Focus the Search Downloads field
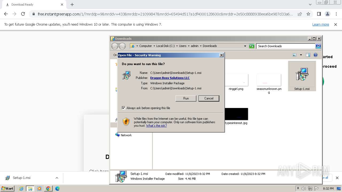This screenshot has height=192, width=342. click(x=286, y=46)
